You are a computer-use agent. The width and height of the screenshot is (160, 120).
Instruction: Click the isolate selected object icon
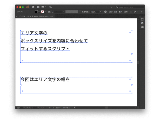click(x=131, y=12)
